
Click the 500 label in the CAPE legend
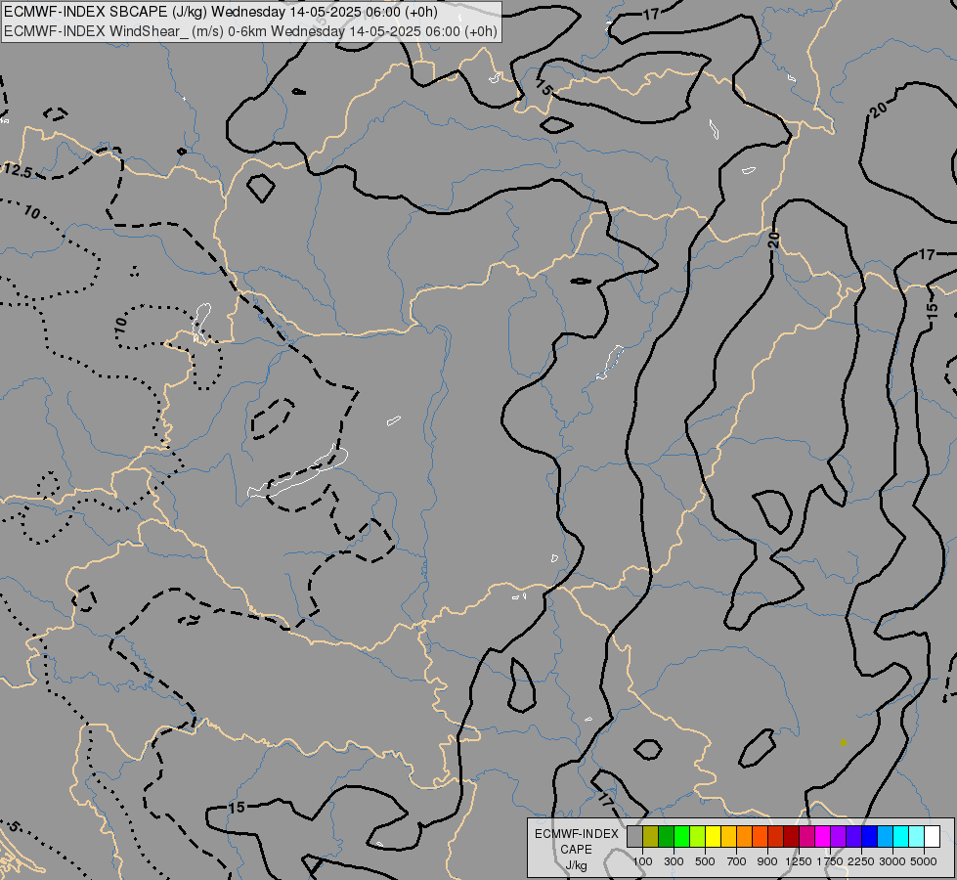pos(705,861)
